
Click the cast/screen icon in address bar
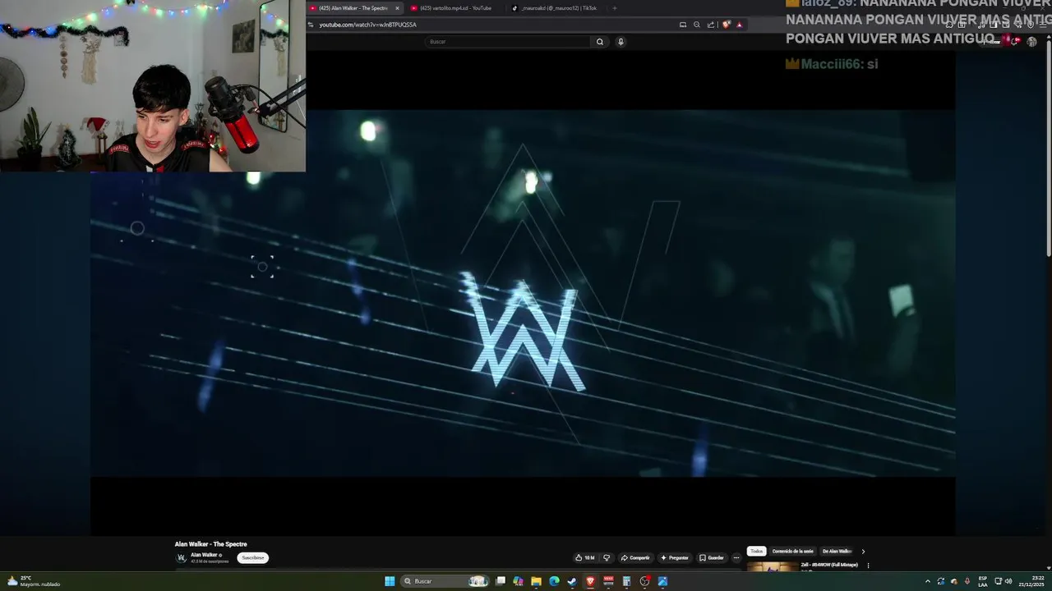tap(683, 25)
